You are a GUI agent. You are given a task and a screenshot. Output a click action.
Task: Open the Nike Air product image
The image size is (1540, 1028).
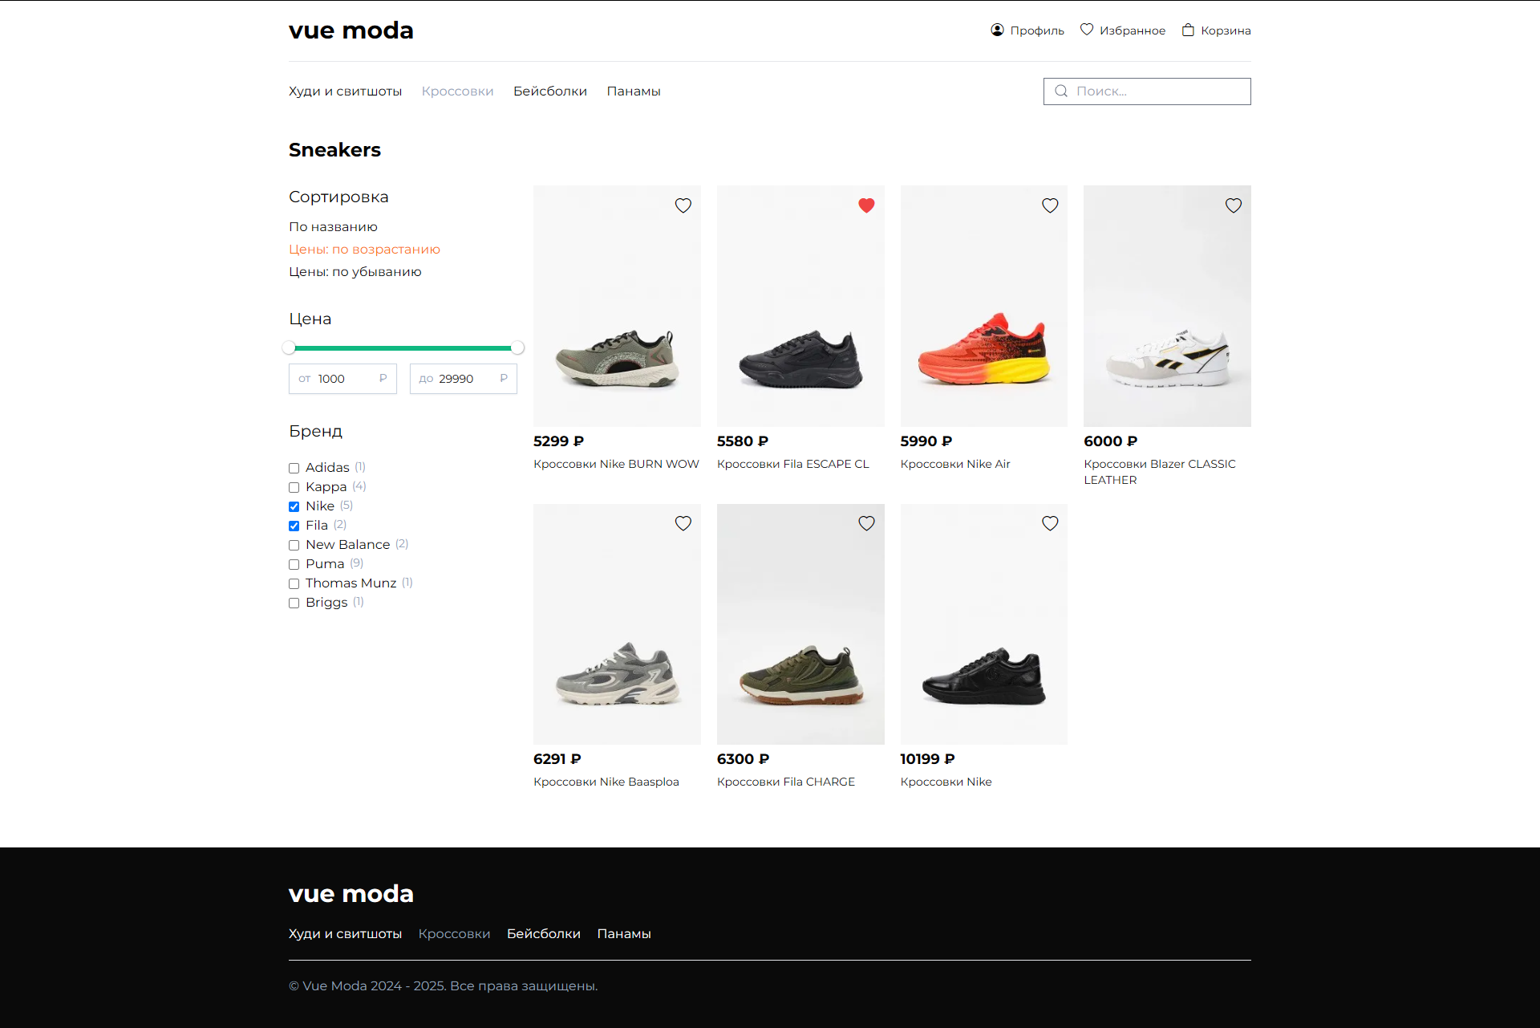tap(984, 306)
